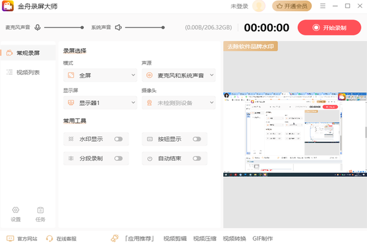Click the microphone icon next to 麦克风声音
This screenshot has height=244, width=367.
pos(38,27)
